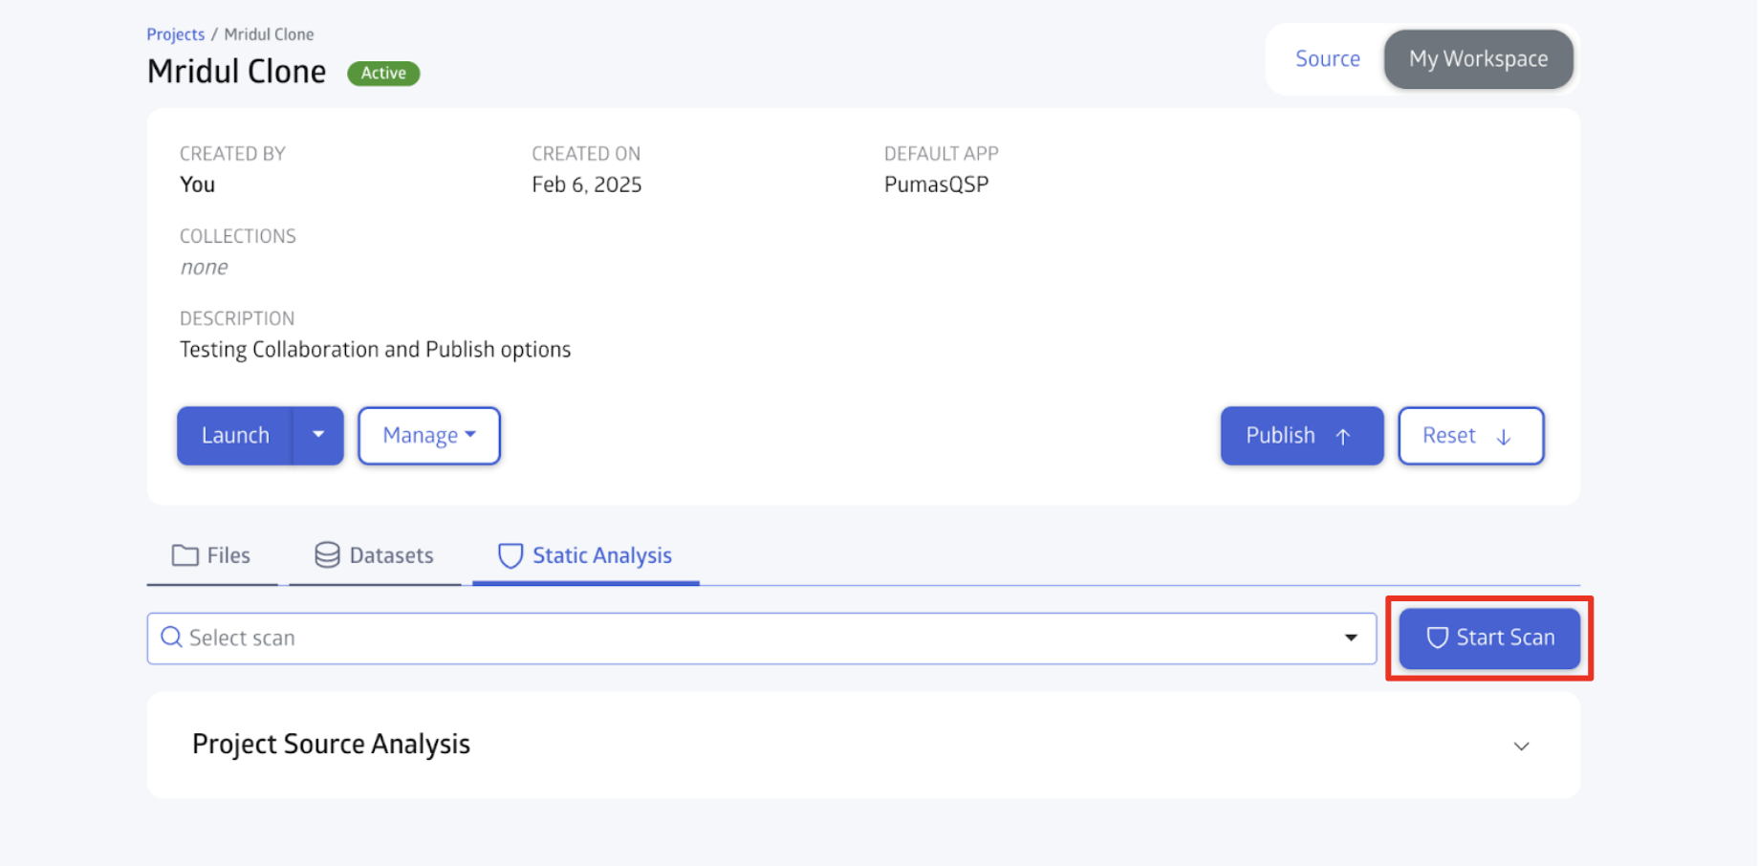Click the upload arrow inside Publish button
The width and height of the screenshot is (1759, 866).
click(x=1344, y=436)
